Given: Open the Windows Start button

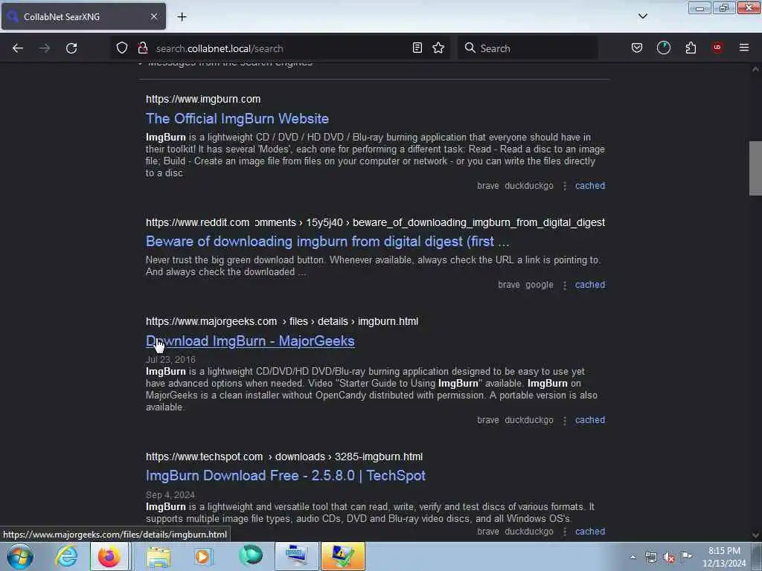Looking at the screenshot, I should (20, 556).
